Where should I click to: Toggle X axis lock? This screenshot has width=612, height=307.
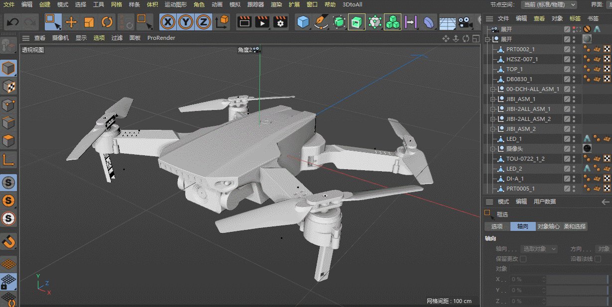(x=168, y=22)
